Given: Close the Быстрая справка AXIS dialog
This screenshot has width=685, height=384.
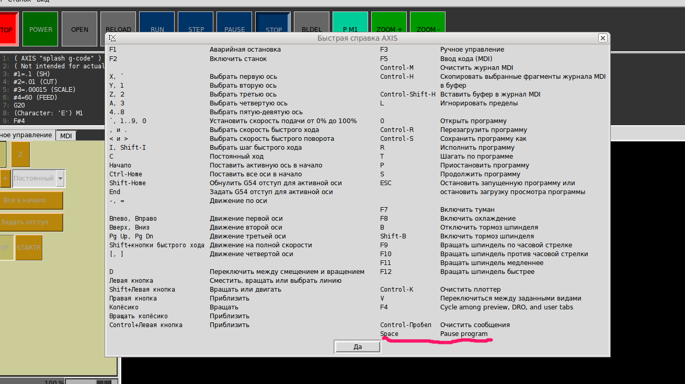Looking at the screenshot, I should point(603,38).
